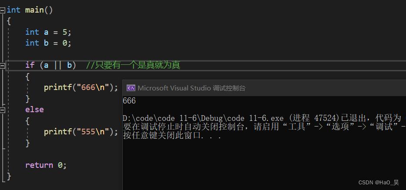406x190 pixels.
Task: Click the 'main' function name
Action: [x=34, y=10]
